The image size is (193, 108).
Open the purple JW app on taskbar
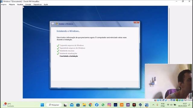click(128, 105)
